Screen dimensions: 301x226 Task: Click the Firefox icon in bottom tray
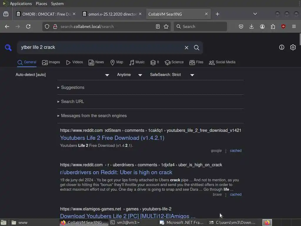(x=267, y=222)
